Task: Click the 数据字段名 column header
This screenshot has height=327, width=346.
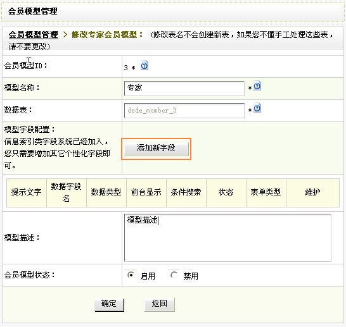Action: [x=67, y=193]
